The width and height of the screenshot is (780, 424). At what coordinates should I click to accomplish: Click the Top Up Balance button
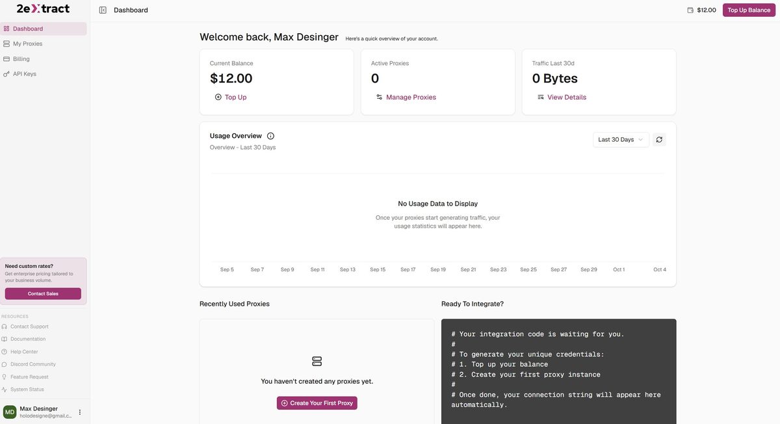(x=749, y=10)
